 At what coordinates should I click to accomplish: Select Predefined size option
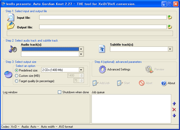(16, 70)
